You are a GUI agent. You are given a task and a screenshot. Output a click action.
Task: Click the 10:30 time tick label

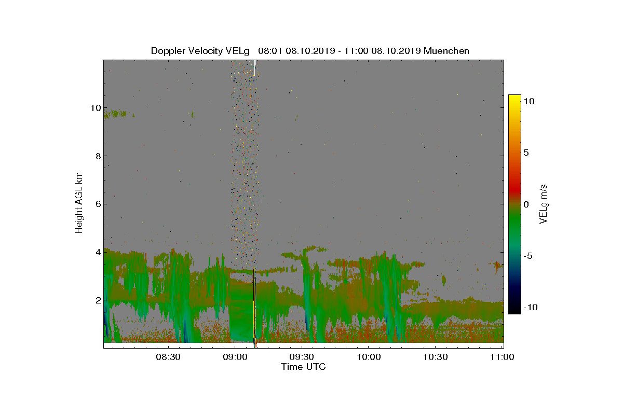coord(436,357)
